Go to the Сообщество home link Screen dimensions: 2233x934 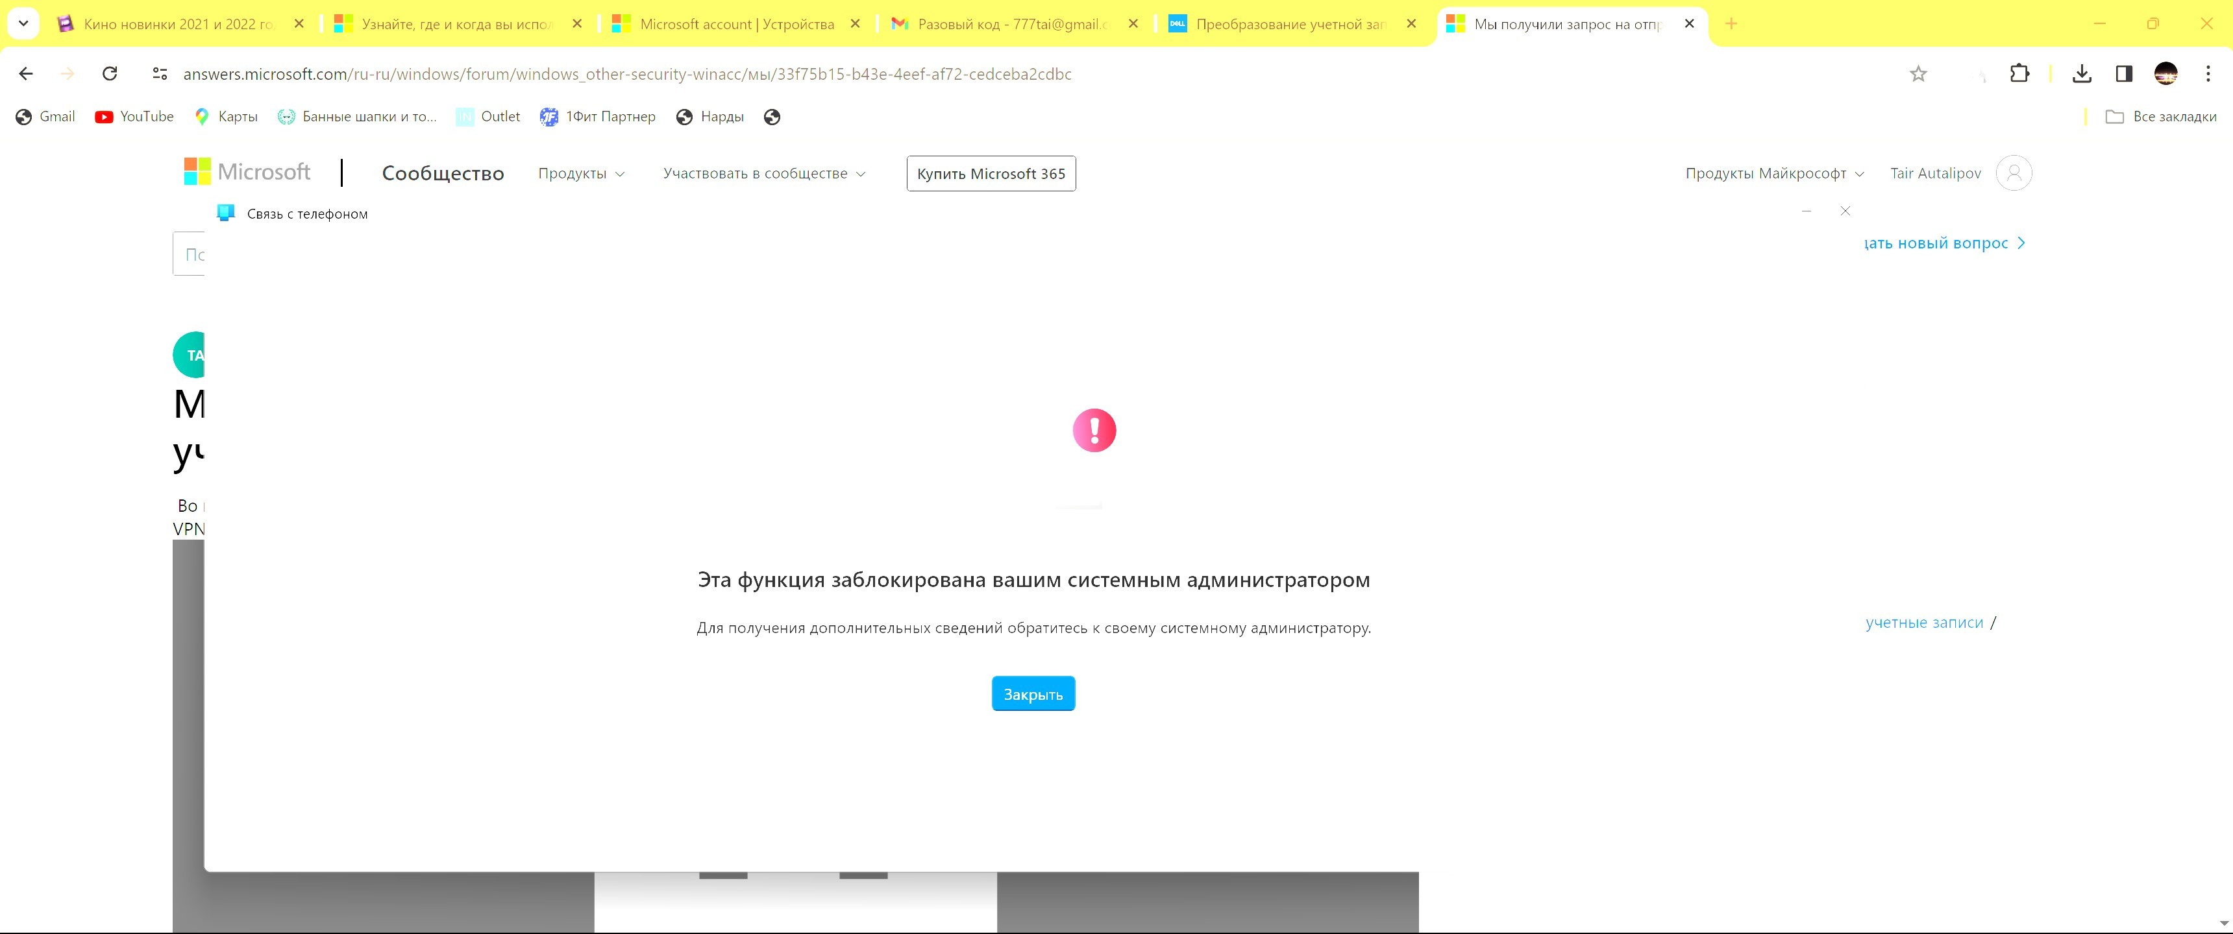(x=443, y=173)
